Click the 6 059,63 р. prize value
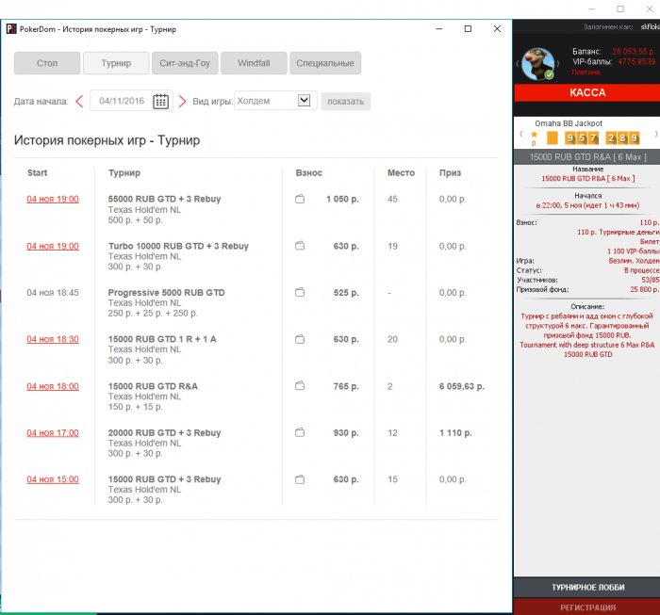660x615 pixels. 462,386
